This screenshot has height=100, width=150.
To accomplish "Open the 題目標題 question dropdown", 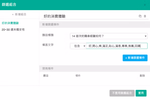I will point(109,36).
